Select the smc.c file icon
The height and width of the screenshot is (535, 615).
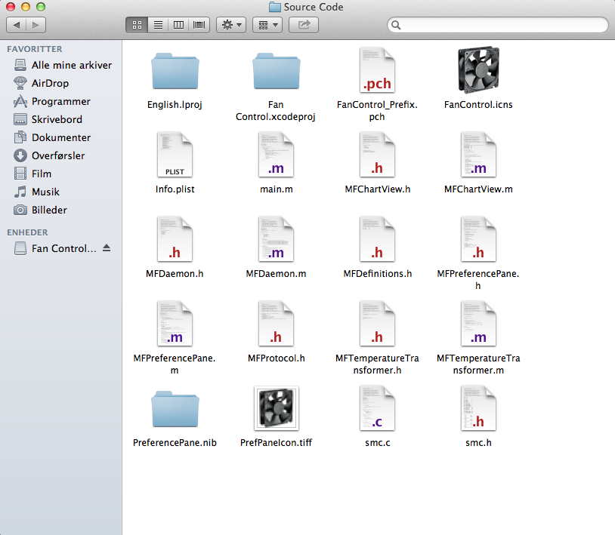pyautogui.click(x=377, y=408)
